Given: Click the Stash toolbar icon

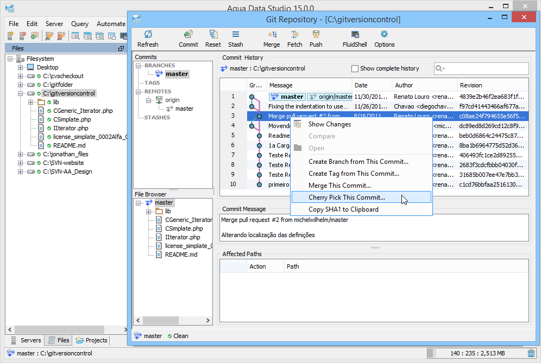Looking at the screenshot, I should (236, 34).
